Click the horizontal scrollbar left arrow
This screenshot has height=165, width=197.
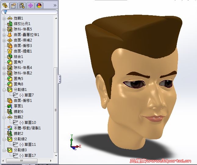click(3, 161)
